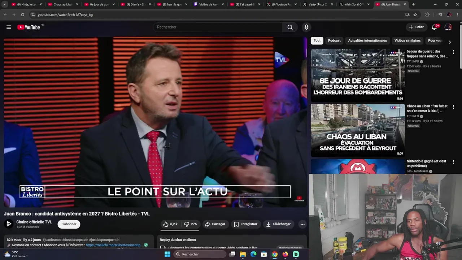Click the S'abonner subscribe button
This screenshot has width=462, height=260.
69,224
